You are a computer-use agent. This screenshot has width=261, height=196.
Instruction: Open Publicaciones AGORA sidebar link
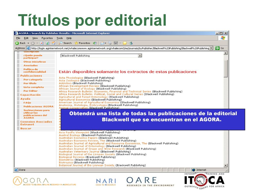38,106
